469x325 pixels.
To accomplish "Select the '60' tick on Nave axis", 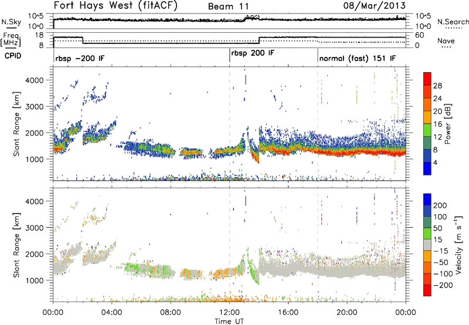I will [x=420, y=35].
